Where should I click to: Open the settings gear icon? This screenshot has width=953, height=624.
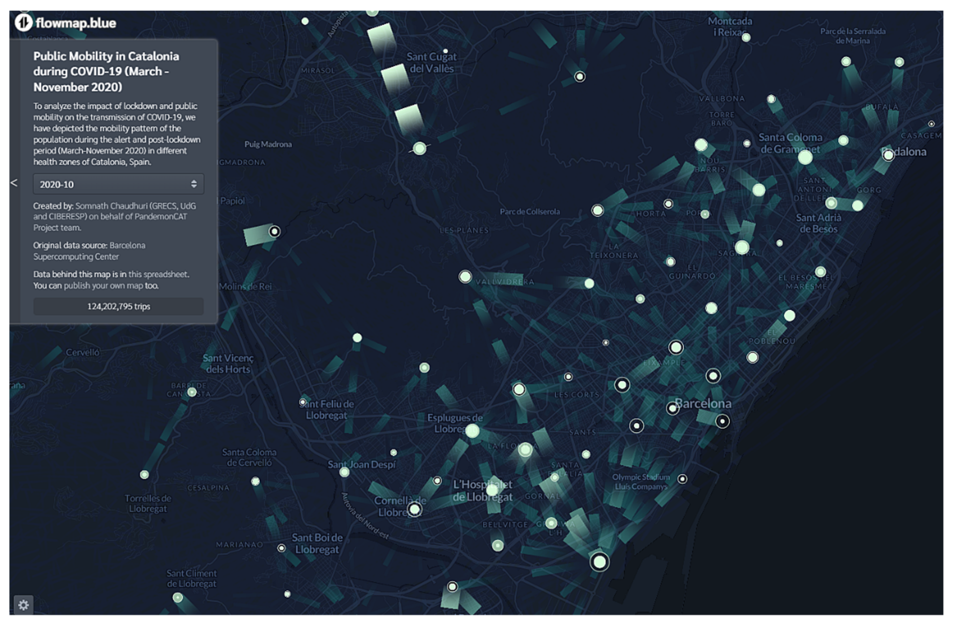(x=23, y=605)
